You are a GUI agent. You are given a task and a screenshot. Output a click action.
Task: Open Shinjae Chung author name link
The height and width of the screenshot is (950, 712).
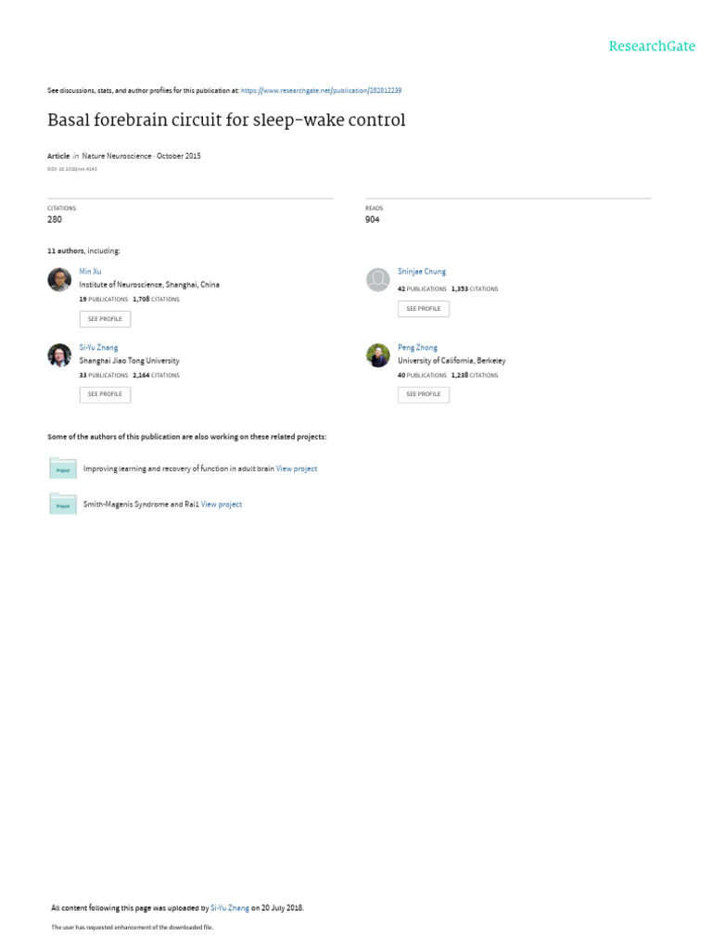(x=422, y=271)
